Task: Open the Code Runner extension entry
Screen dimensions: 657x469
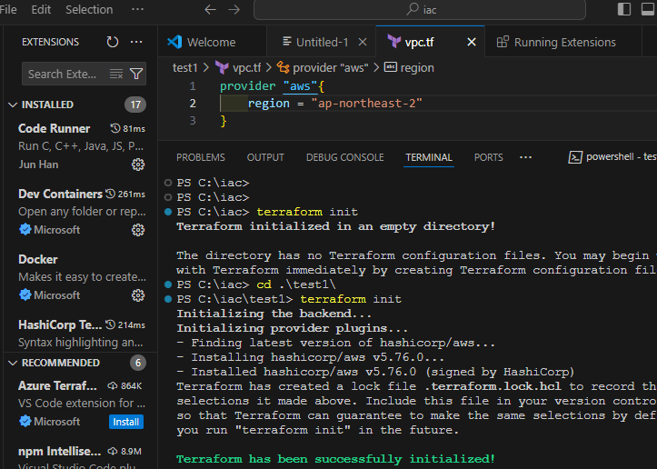Action: point(82,146)
